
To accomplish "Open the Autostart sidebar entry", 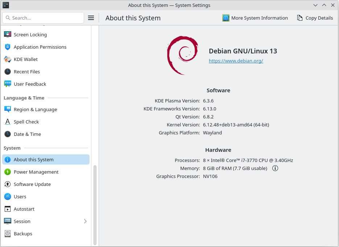I will coord(46,209).
